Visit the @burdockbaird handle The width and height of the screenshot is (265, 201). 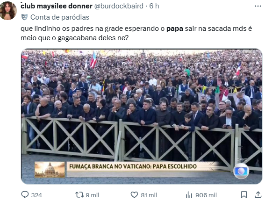coord(119,6)
